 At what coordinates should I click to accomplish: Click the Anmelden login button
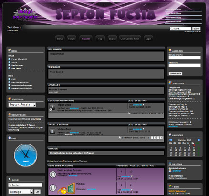click(176, 73)
